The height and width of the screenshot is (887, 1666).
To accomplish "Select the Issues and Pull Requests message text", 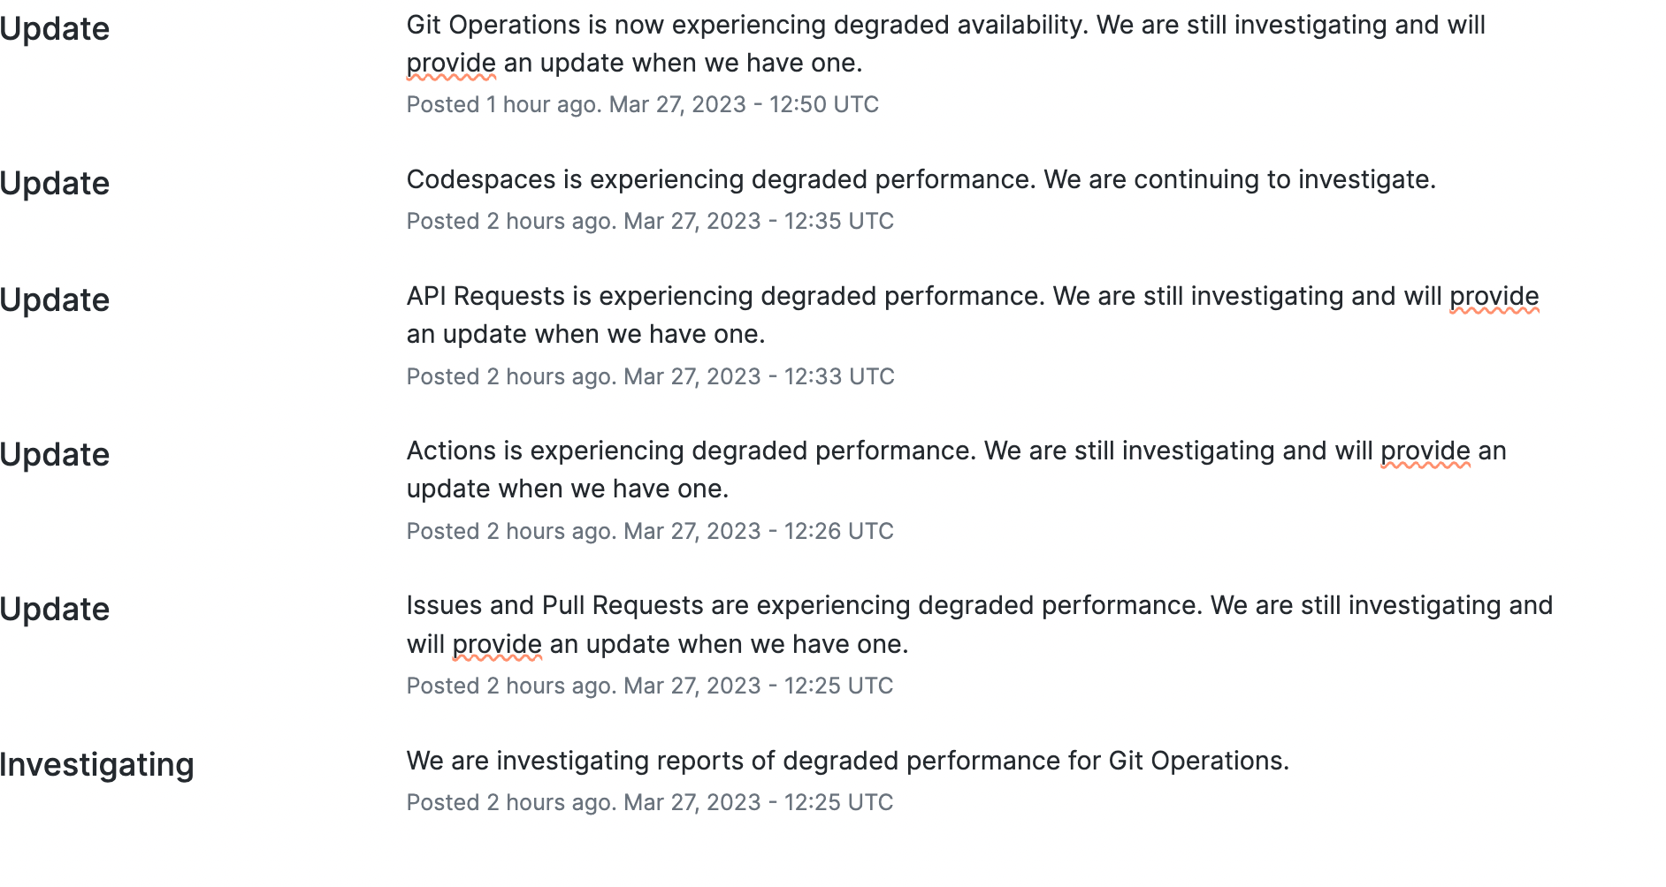I will [980, 625].
